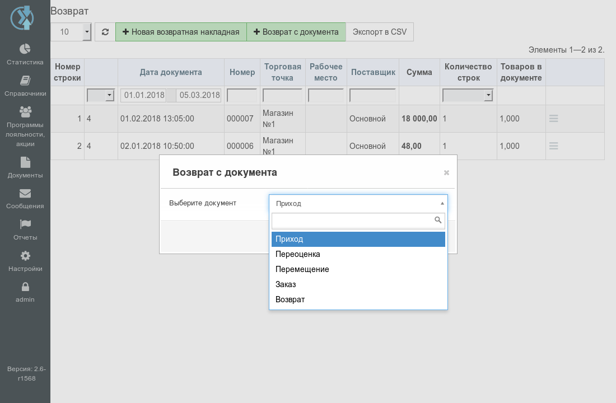
Task: Focus the Поставщик filter field
Action: 373,95
